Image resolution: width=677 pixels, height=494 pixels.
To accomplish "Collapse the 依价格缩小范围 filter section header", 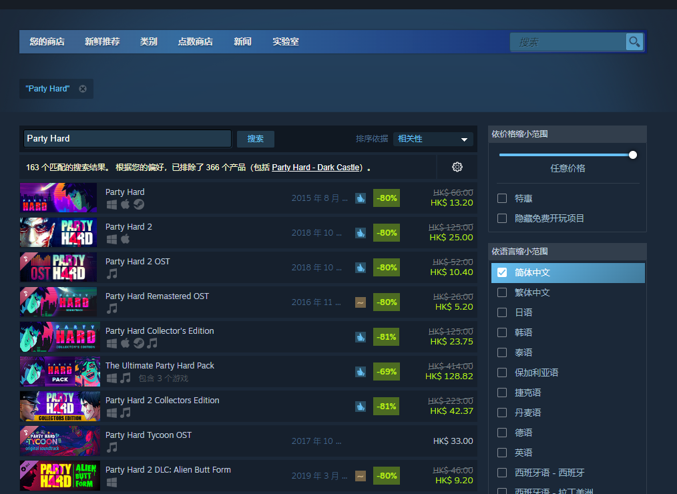I will coord(568,134).
